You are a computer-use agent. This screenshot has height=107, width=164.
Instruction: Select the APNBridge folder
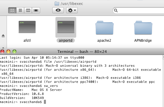[143, 28]
